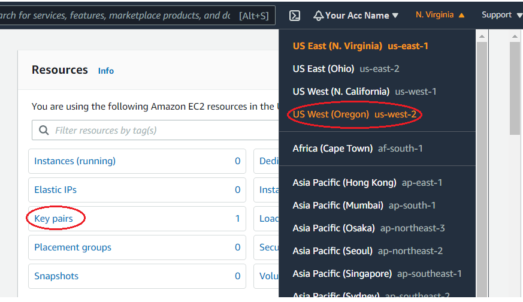Choose Asia Pacific (Singapore) region

[x=377, y=274]
